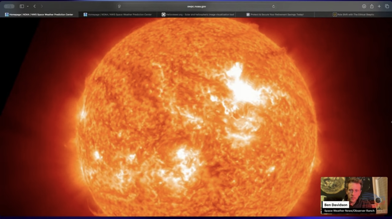This screenshot has height=219, width=392.
Task: Click the presenter's webcam video inset
Action: click(x=354, y=195)
